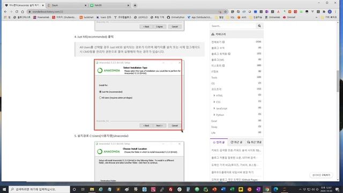The image size is (343, 193).
Task: Open KakaoTalk yellow icon on taskbar
Action: coord(241,189)
